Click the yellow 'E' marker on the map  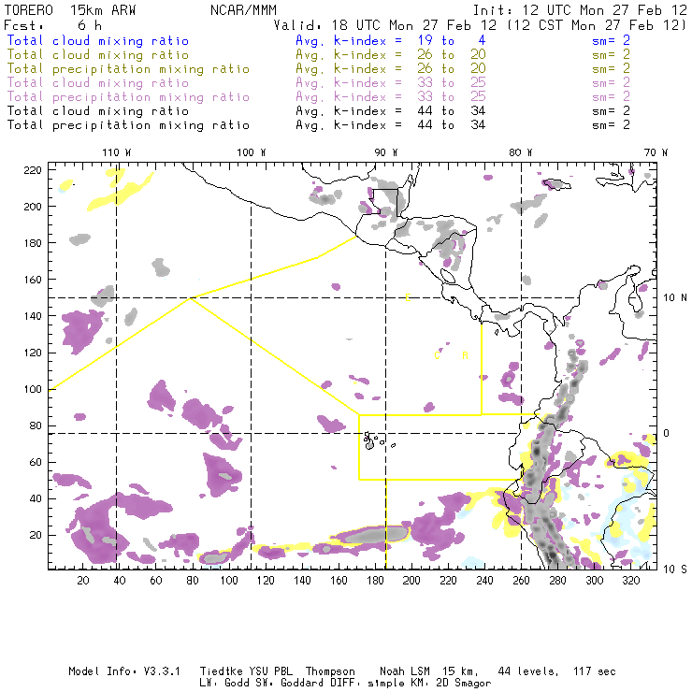(409, 298)
